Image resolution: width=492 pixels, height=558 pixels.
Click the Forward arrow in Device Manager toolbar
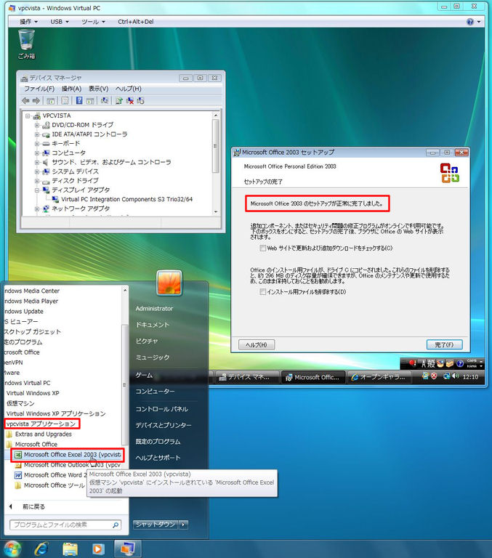pos(36,101)
